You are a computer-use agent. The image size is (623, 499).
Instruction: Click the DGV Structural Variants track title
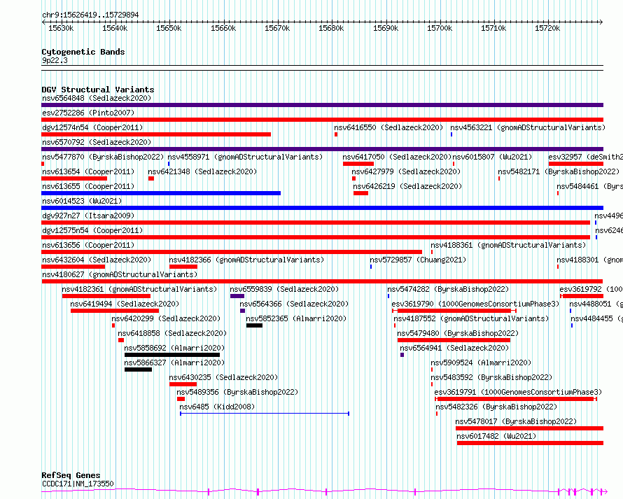coord(98,90)
